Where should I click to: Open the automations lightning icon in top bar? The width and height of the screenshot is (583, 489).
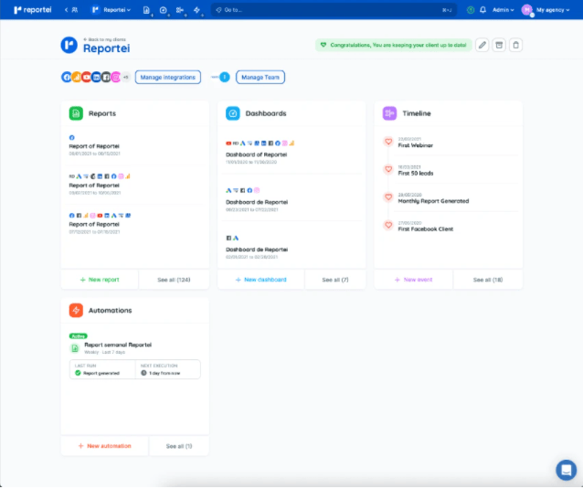pos(197,10)
